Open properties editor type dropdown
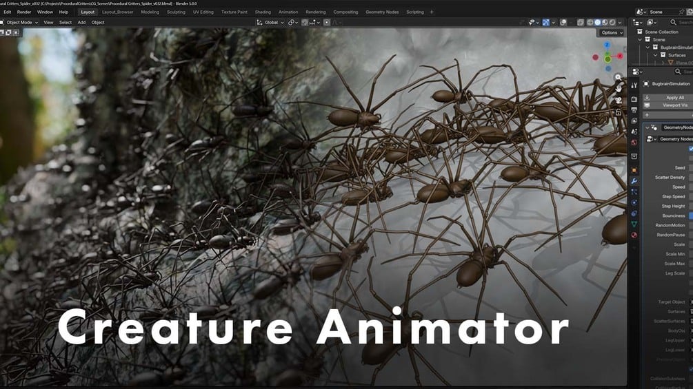 point(637,72)
